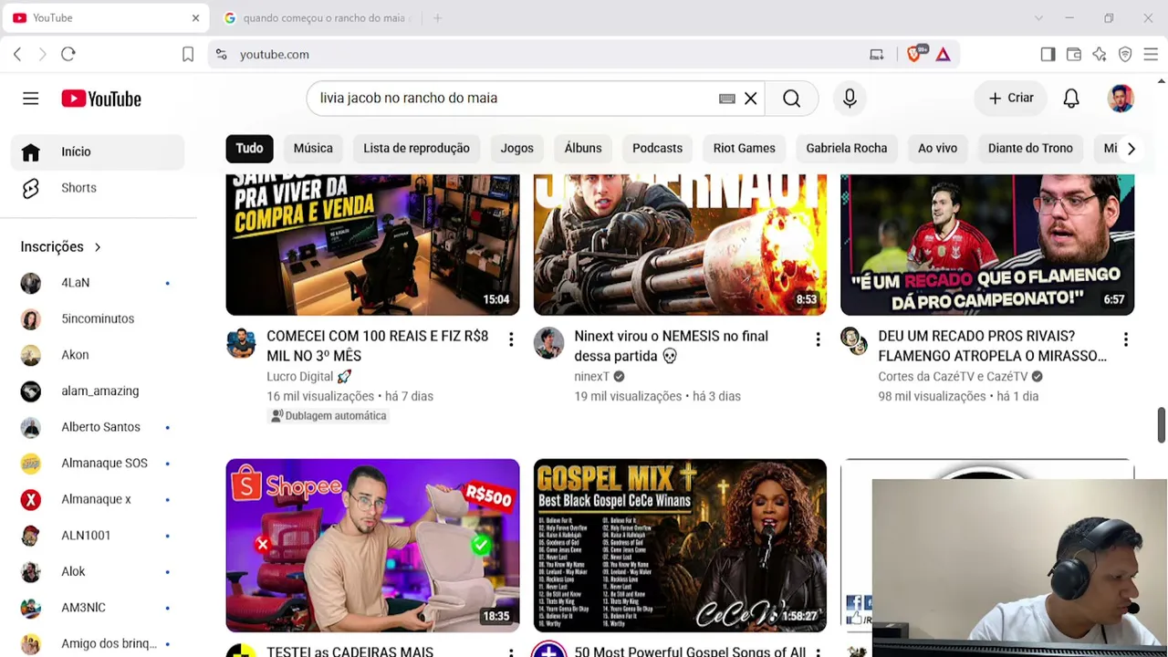Open the browser tab search dropdown
Screen dimensions: 1168x657
point(1038,18)
